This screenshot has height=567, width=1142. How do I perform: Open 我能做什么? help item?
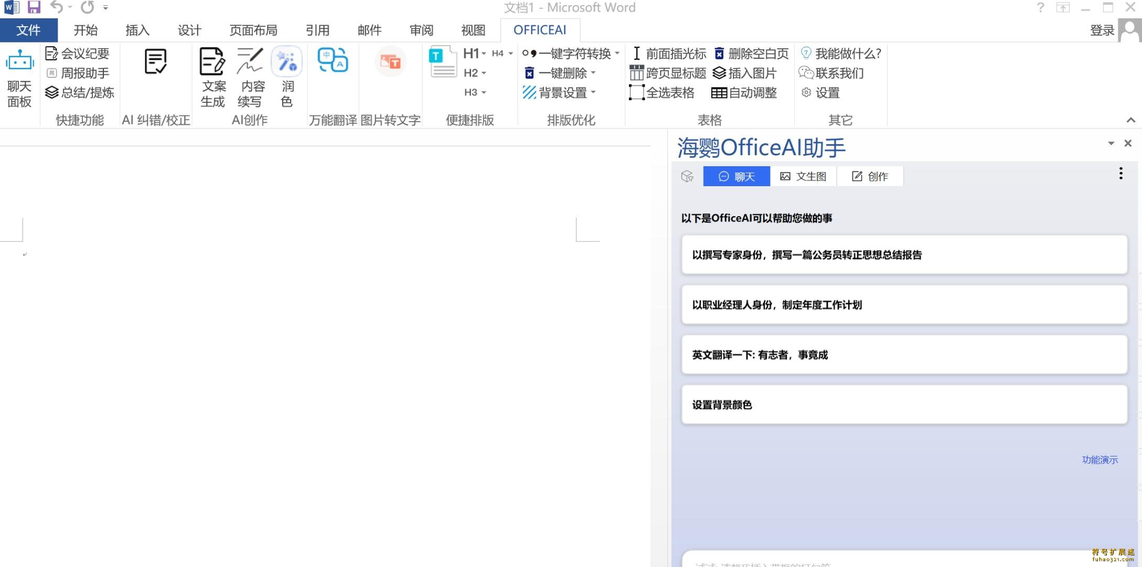click(841, 54)
